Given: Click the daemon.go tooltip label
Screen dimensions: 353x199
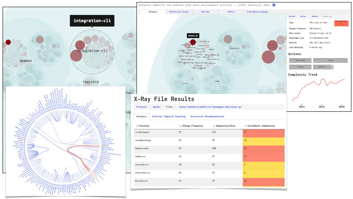Looking at the screenshot, I should (x=193, y=36).
